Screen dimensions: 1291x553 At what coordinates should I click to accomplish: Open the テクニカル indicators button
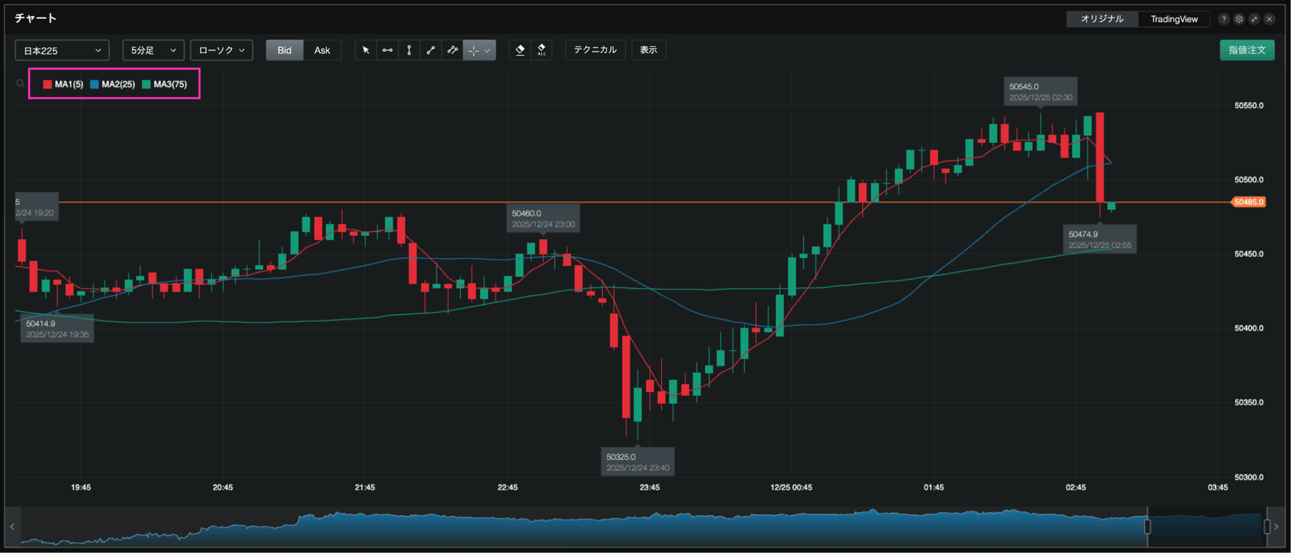click(595, 50)
